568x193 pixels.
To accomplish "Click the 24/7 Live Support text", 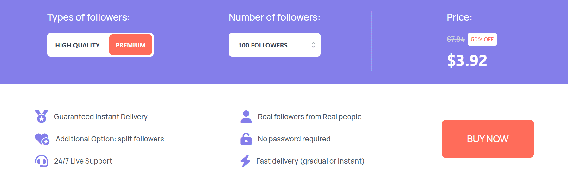I will coord(83,161).
